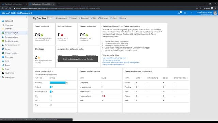Click Create and assign policies banner

point(78,59)
